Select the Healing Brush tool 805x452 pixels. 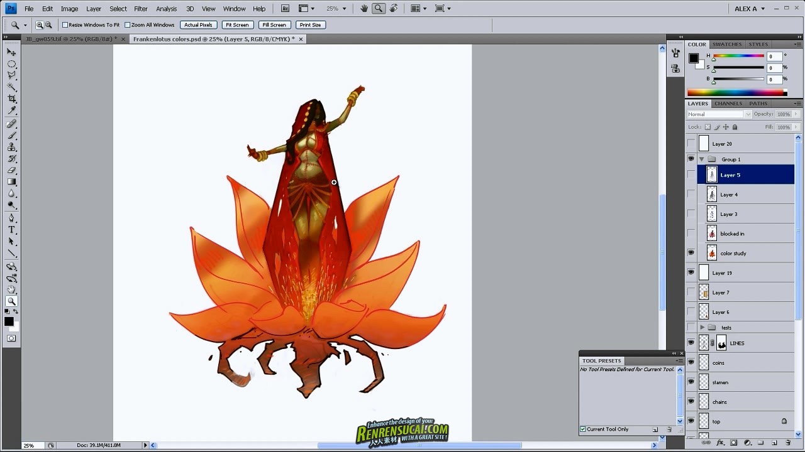point(11,124)
